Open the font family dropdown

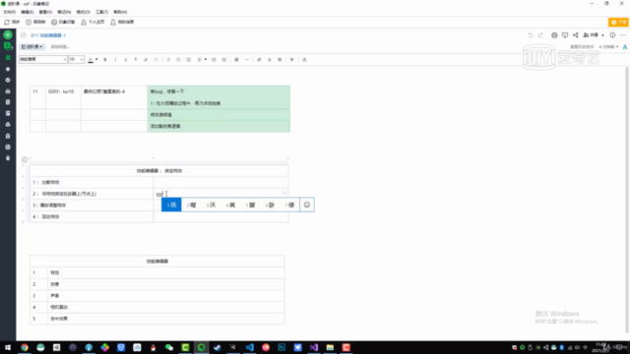click(43, 59)
